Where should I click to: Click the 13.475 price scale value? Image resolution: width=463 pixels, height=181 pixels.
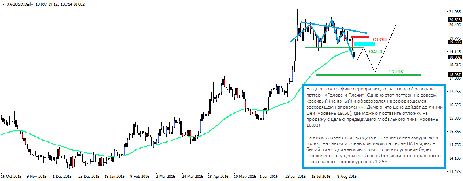click(455, 172)
